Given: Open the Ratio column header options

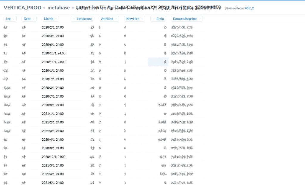Looking at the screenshot, I should pos(158,19).
